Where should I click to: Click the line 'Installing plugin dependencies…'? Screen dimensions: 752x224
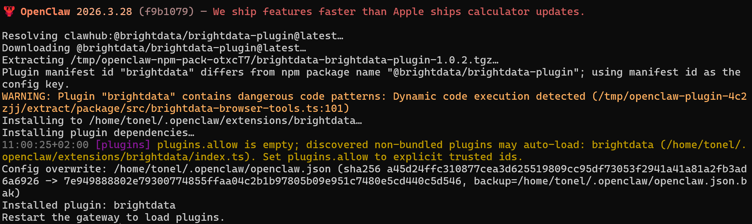98,132
